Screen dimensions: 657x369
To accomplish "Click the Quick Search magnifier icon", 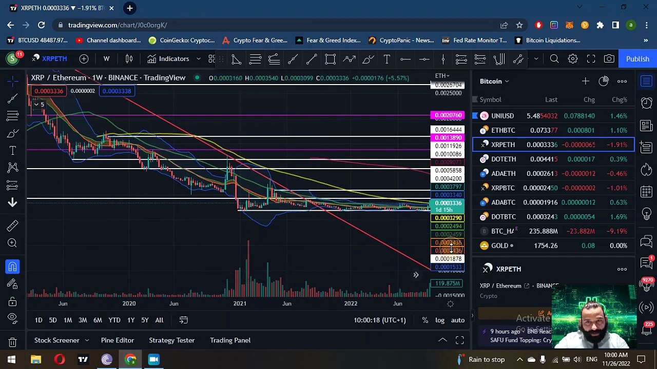I will tap(554, 59).
